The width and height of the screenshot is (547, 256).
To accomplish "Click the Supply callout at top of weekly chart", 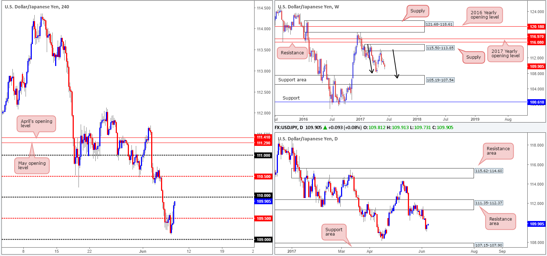I will 417,11.
